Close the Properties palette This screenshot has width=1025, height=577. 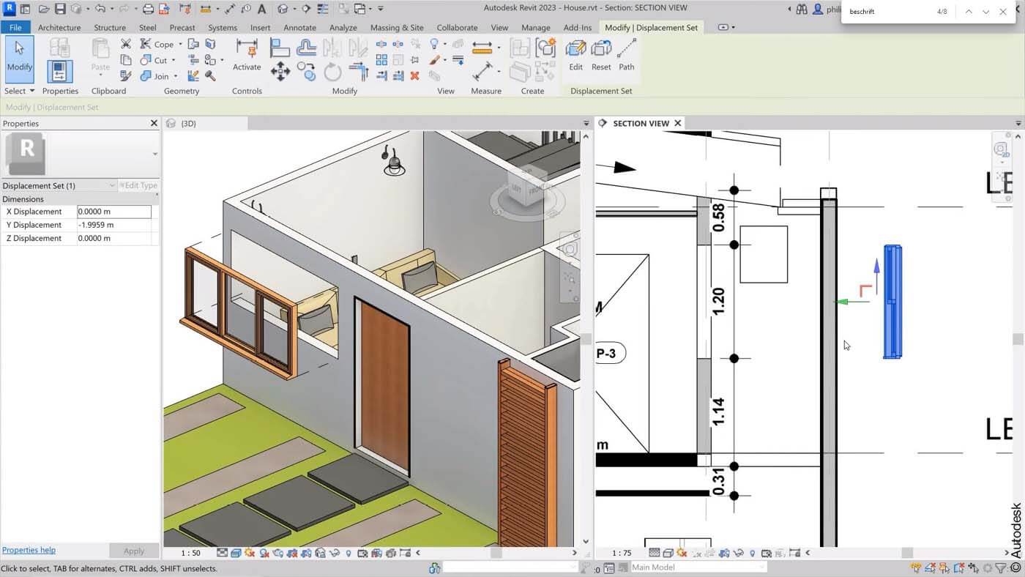coord(154,123)
